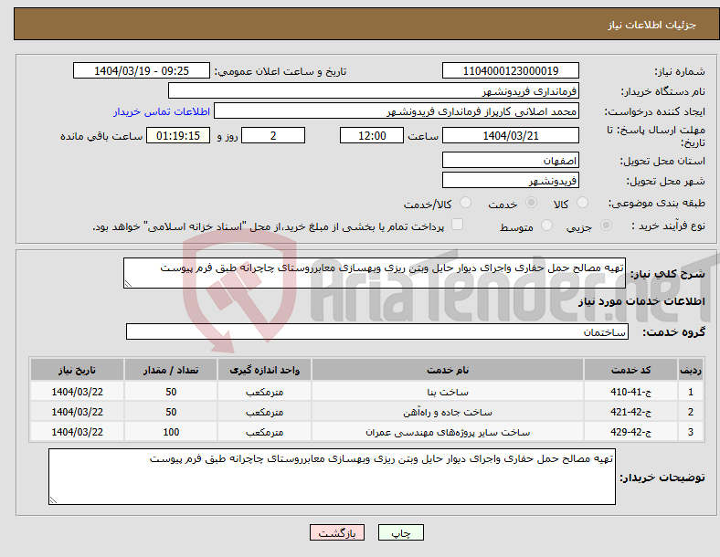Click the ردیف column header
The width and height of the screenshot is (720, 557).
coord(691,370)
